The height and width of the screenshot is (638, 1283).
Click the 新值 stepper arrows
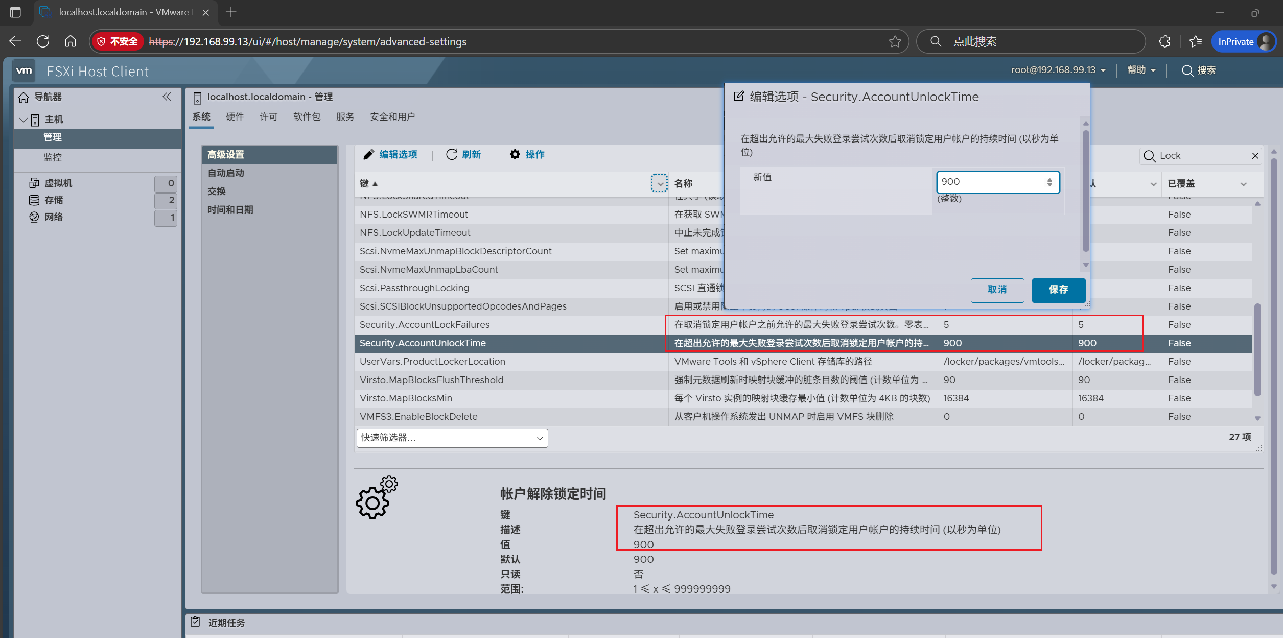1049,182
